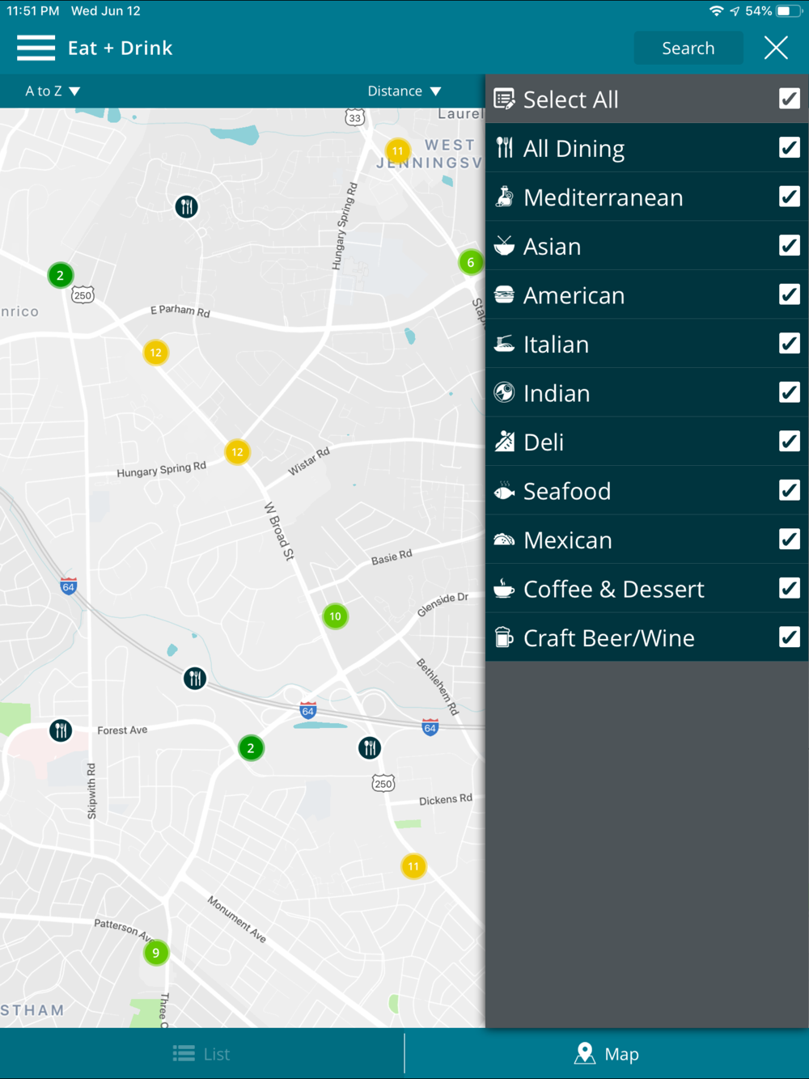Switch to the List tab
The width and height of the screenshot is (809, 1079).
[201, 1053]
